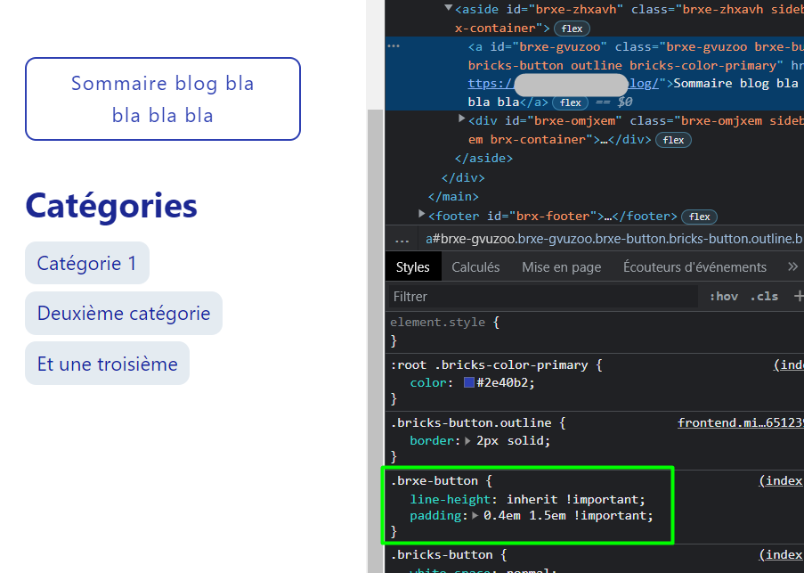Toggle the :hov element state panel
This screenshot has height=573, width=804.
(723, 296)
